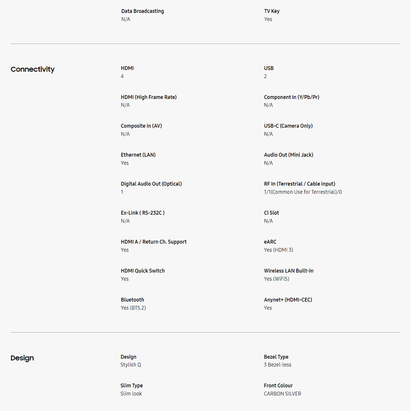The width and height of the screenshot is (411, 411).
Task: Click the USB-C (Camera Only) spec label
Action: [288, 126]
